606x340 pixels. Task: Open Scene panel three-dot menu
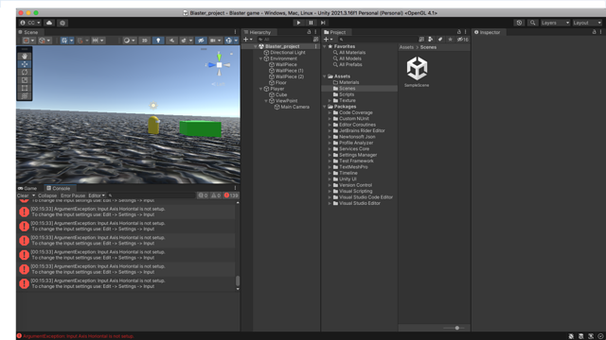[235, 32]
